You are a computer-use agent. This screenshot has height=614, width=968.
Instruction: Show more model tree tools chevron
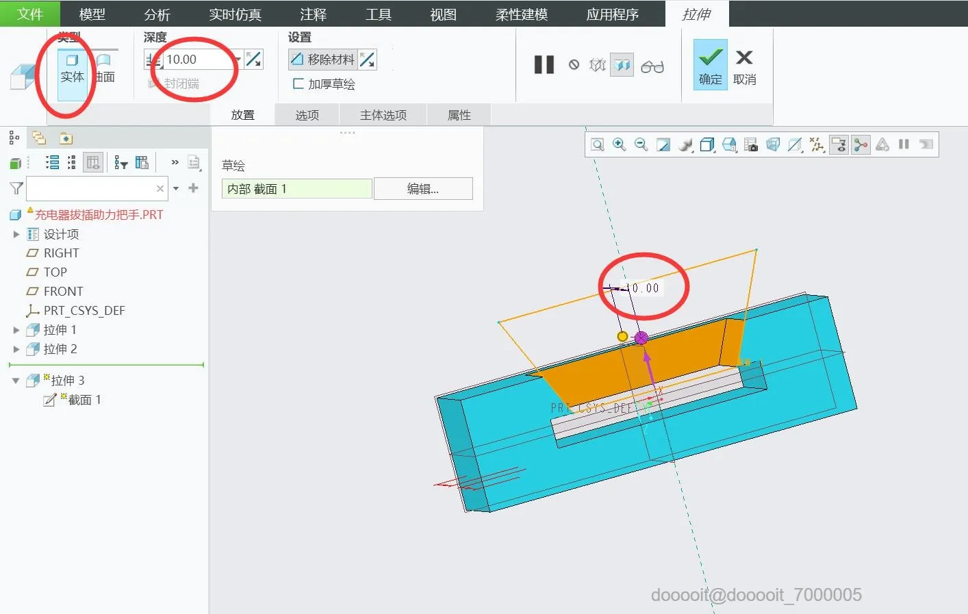click(175, 162)
